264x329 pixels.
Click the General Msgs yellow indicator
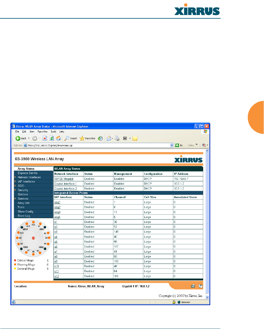click(x=15, y=268)
